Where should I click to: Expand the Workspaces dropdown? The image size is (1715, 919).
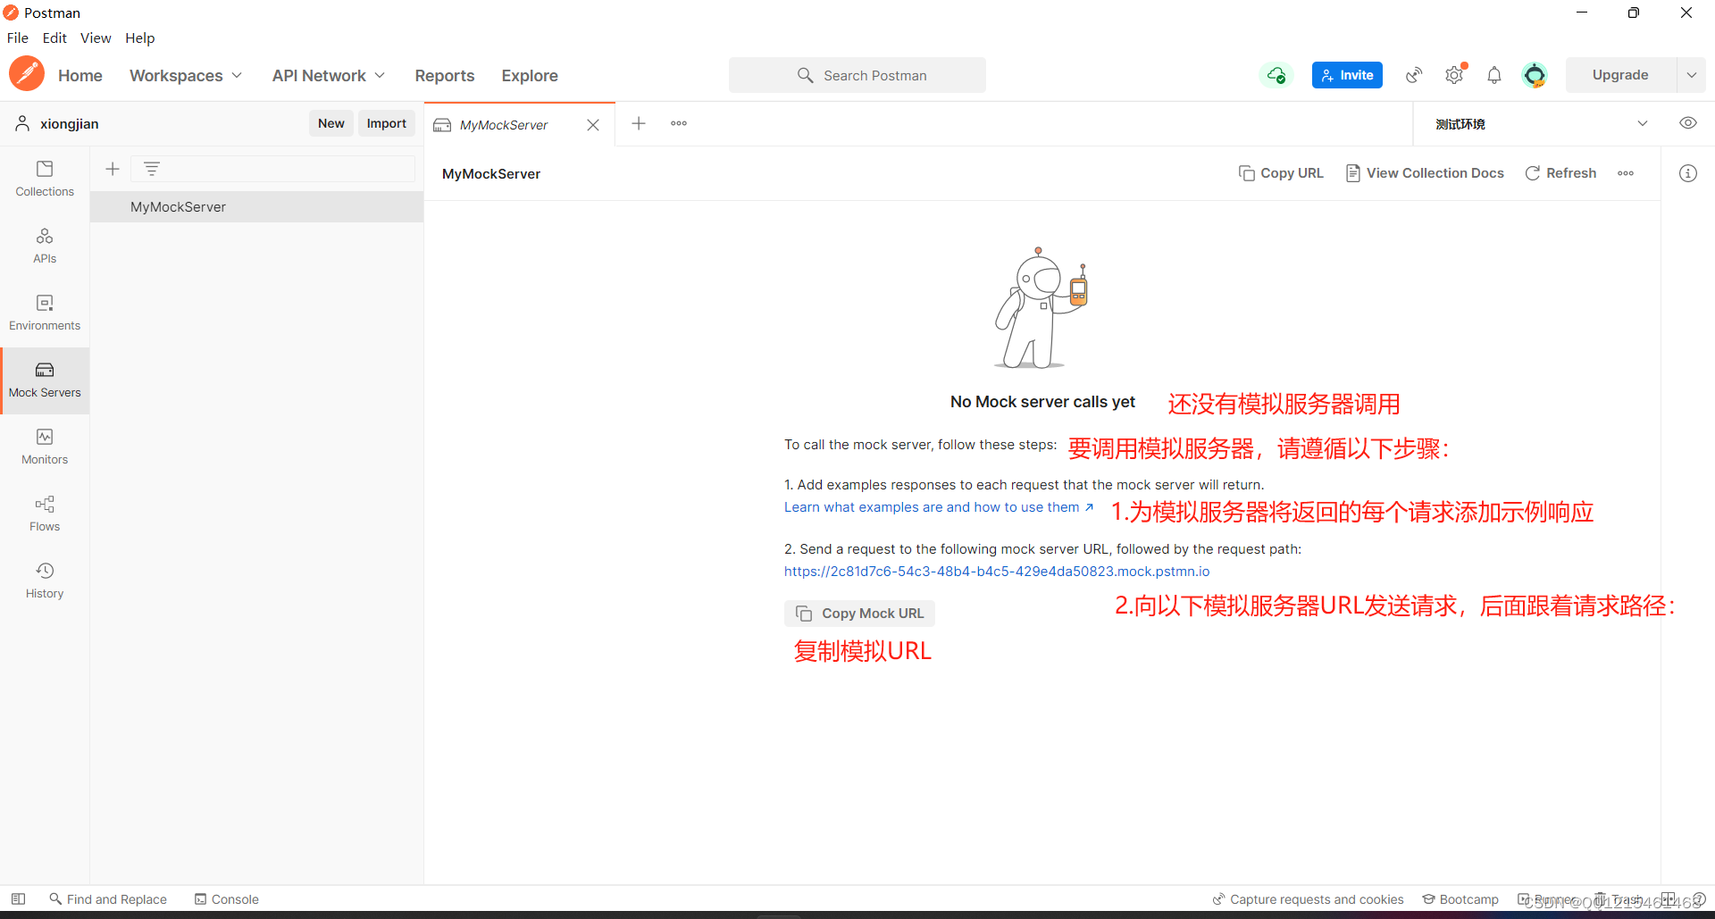pos(186,76)
